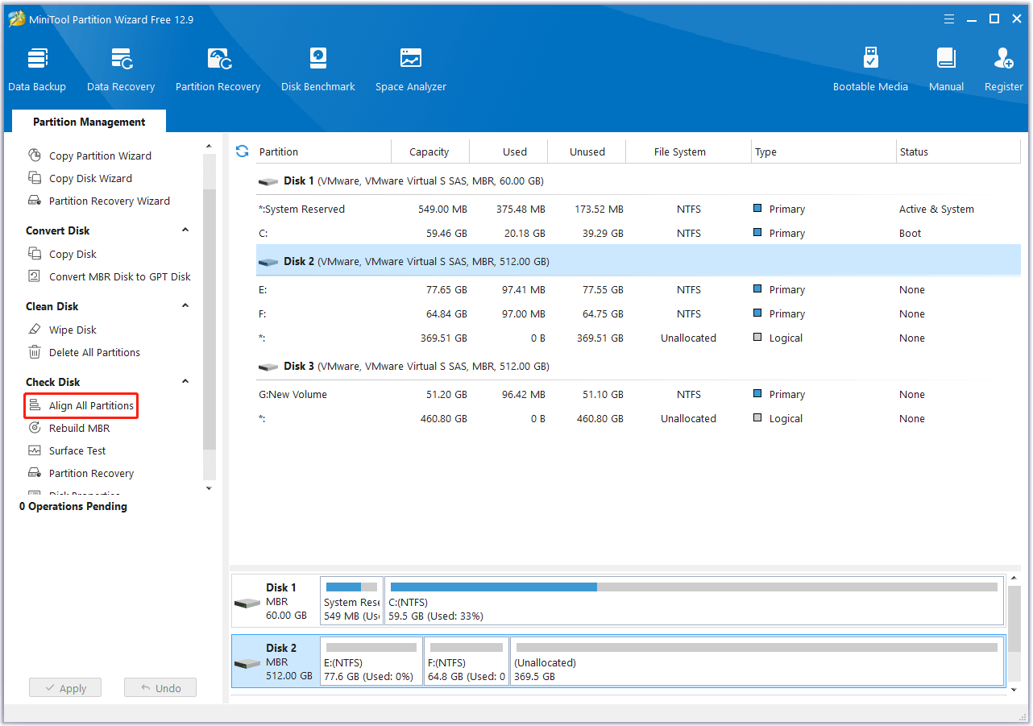Select the Disk 2 header row in table
This screenshot has width=1033, height=726.
[638, 262]
